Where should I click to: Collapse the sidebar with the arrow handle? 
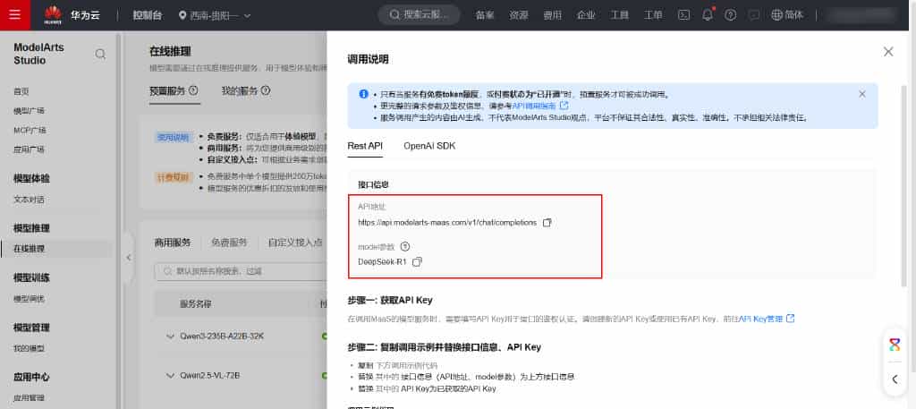(x=129, y=258)
